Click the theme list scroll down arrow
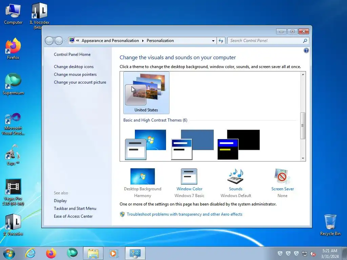The width and height of the screenshot is (347, 260). 303,158
